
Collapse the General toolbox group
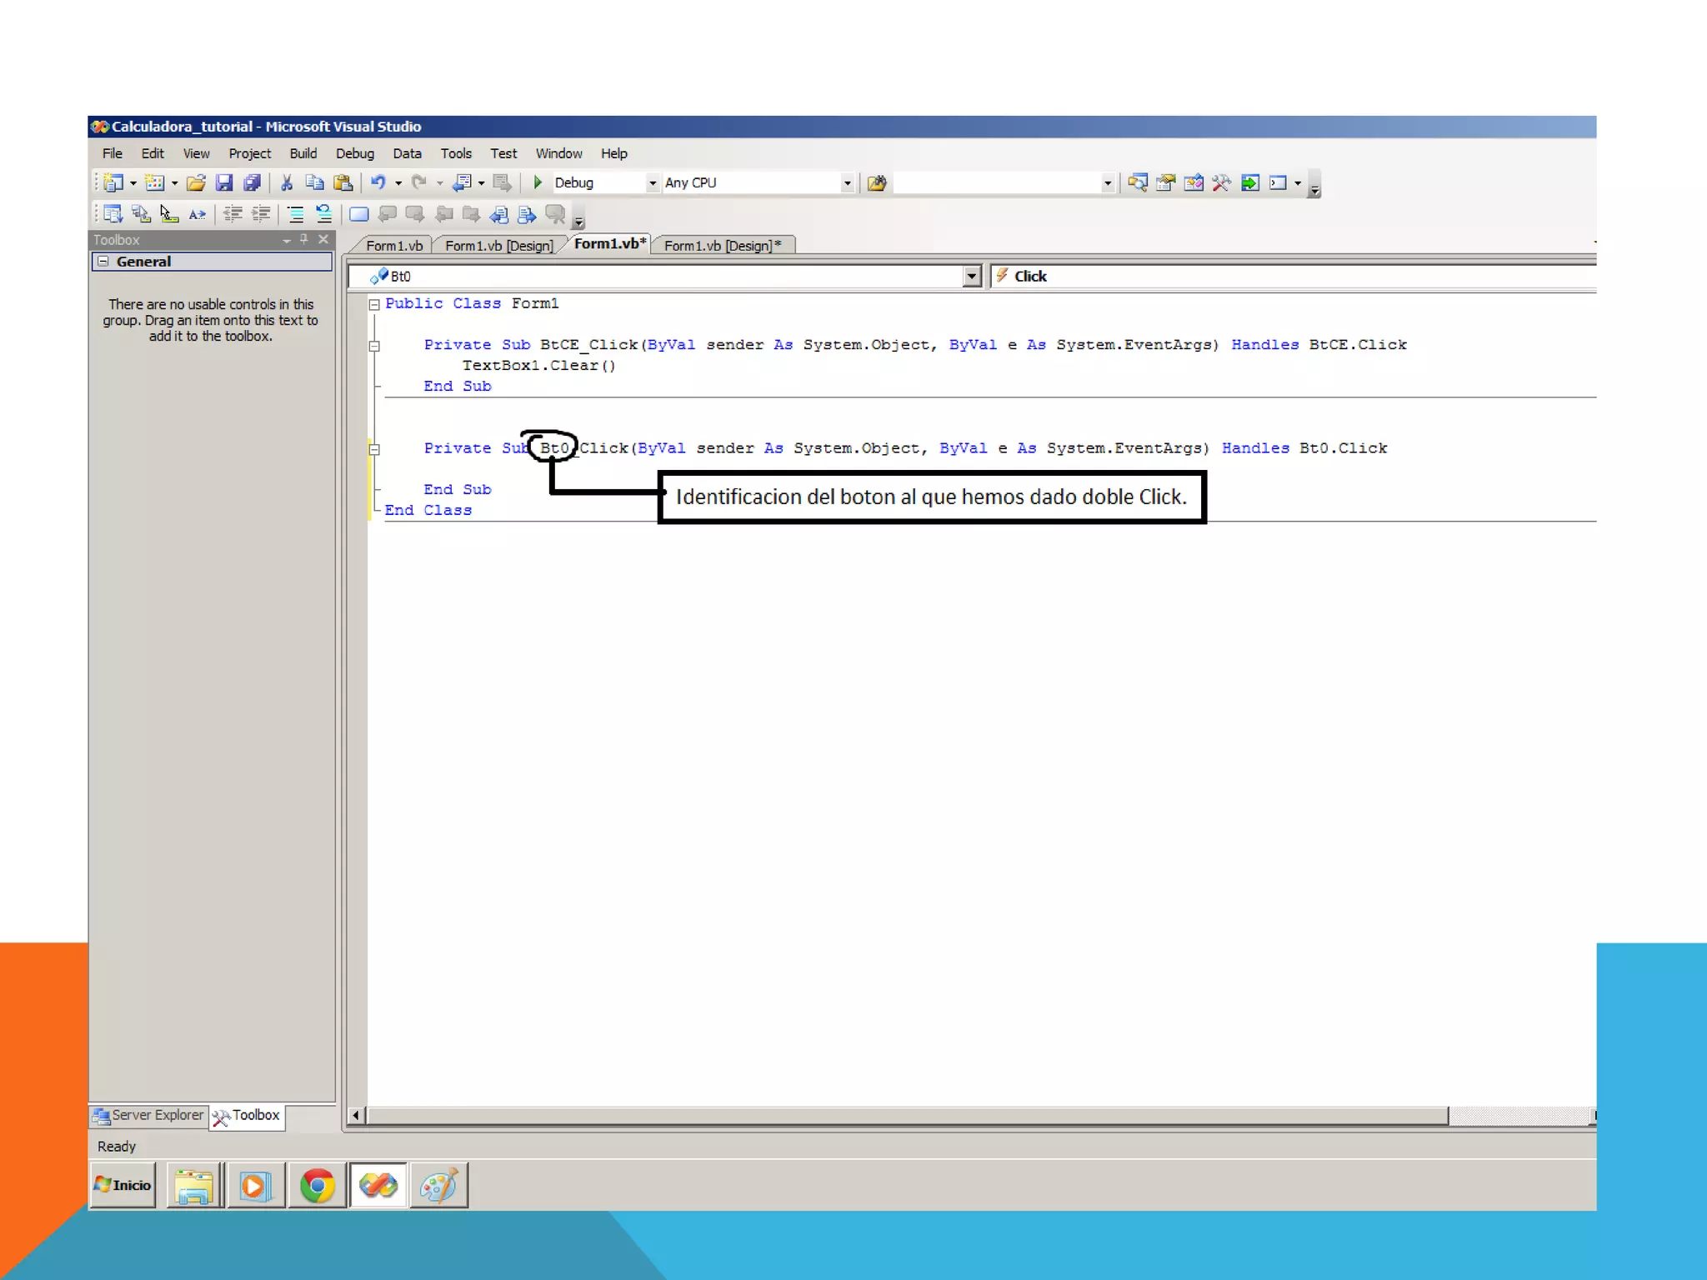click(103, 262)
